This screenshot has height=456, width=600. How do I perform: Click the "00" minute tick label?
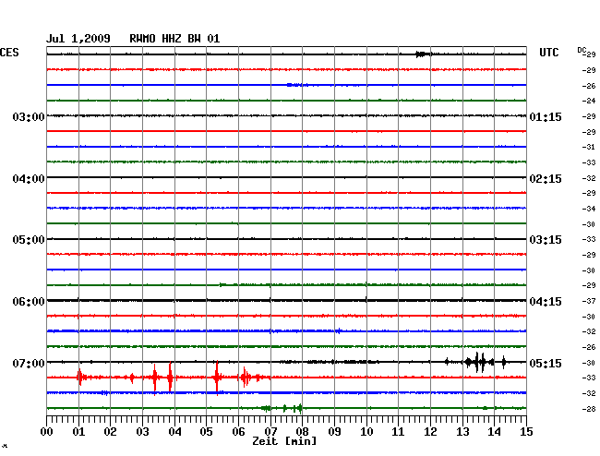[x=47, y=432]
